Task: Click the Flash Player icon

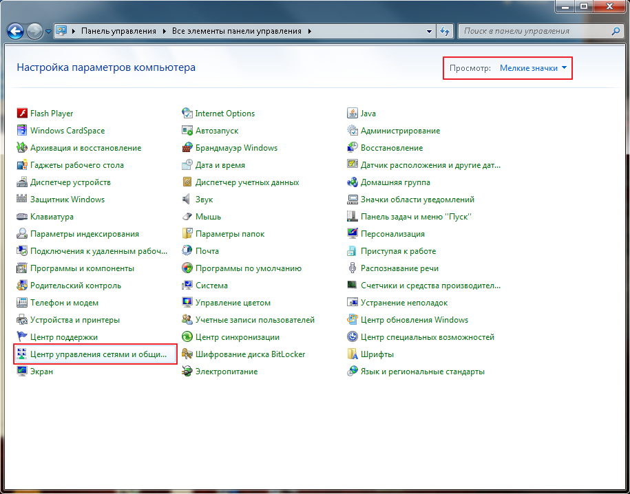Action: [22, 114]
